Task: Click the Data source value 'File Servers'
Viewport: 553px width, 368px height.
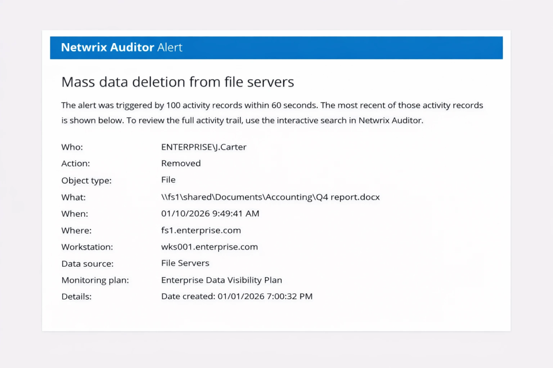Action: click(185, 263)
